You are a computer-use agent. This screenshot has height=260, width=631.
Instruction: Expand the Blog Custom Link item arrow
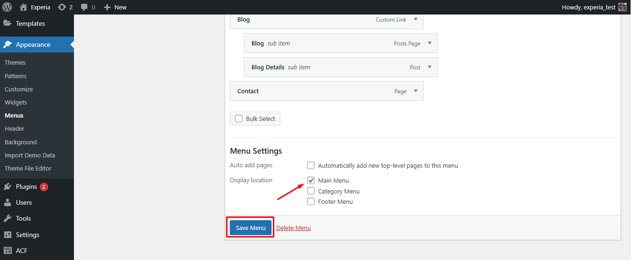[416, 20]
